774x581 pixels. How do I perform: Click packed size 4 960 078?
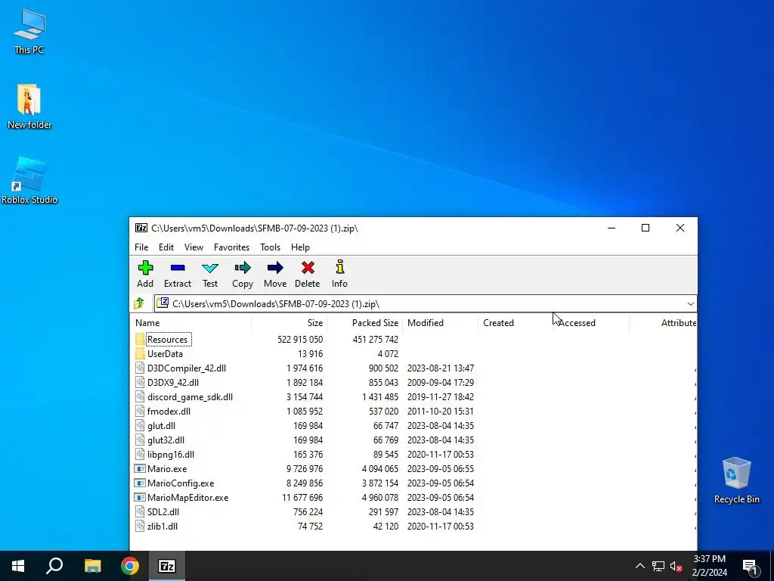coord(379,498)
